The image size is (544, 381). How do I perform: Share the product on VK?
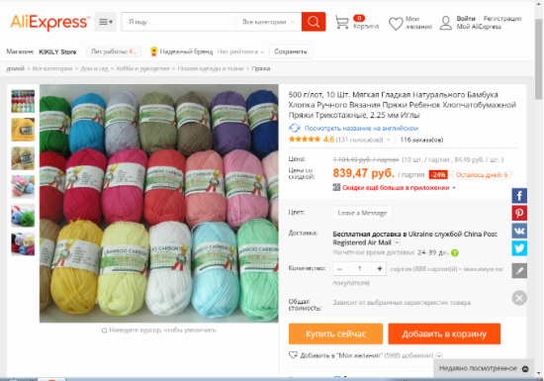point(519,231)
